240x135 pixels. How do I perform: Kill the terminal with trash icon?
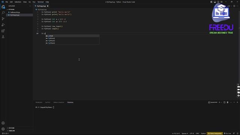tap(228, 102)
